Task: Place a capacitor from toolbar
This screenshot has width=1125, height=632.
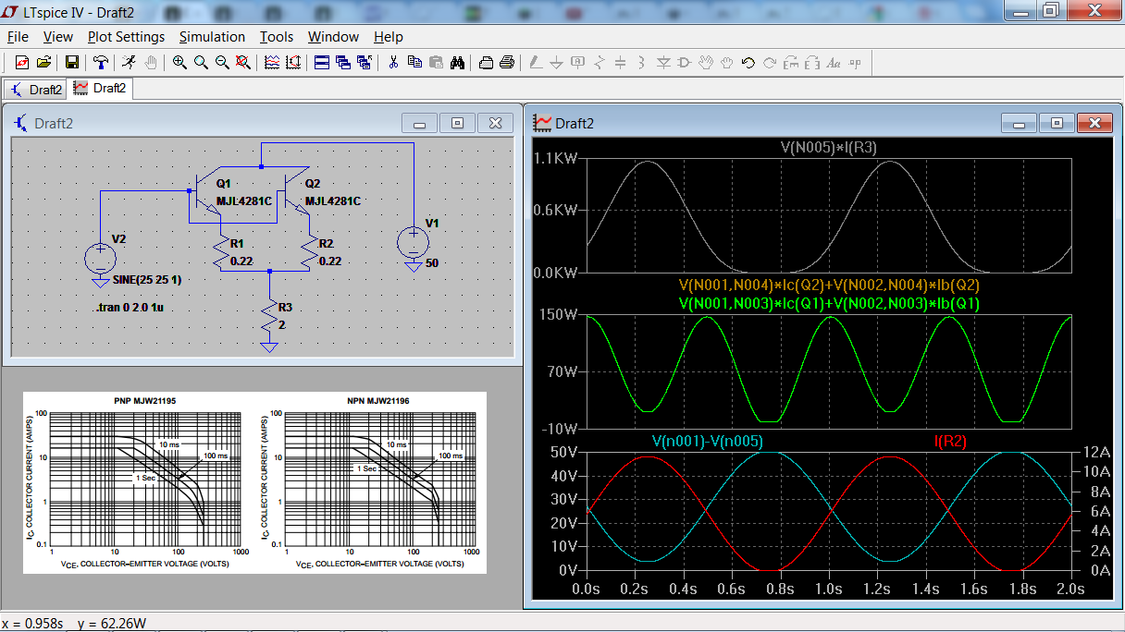Action: 621,63
